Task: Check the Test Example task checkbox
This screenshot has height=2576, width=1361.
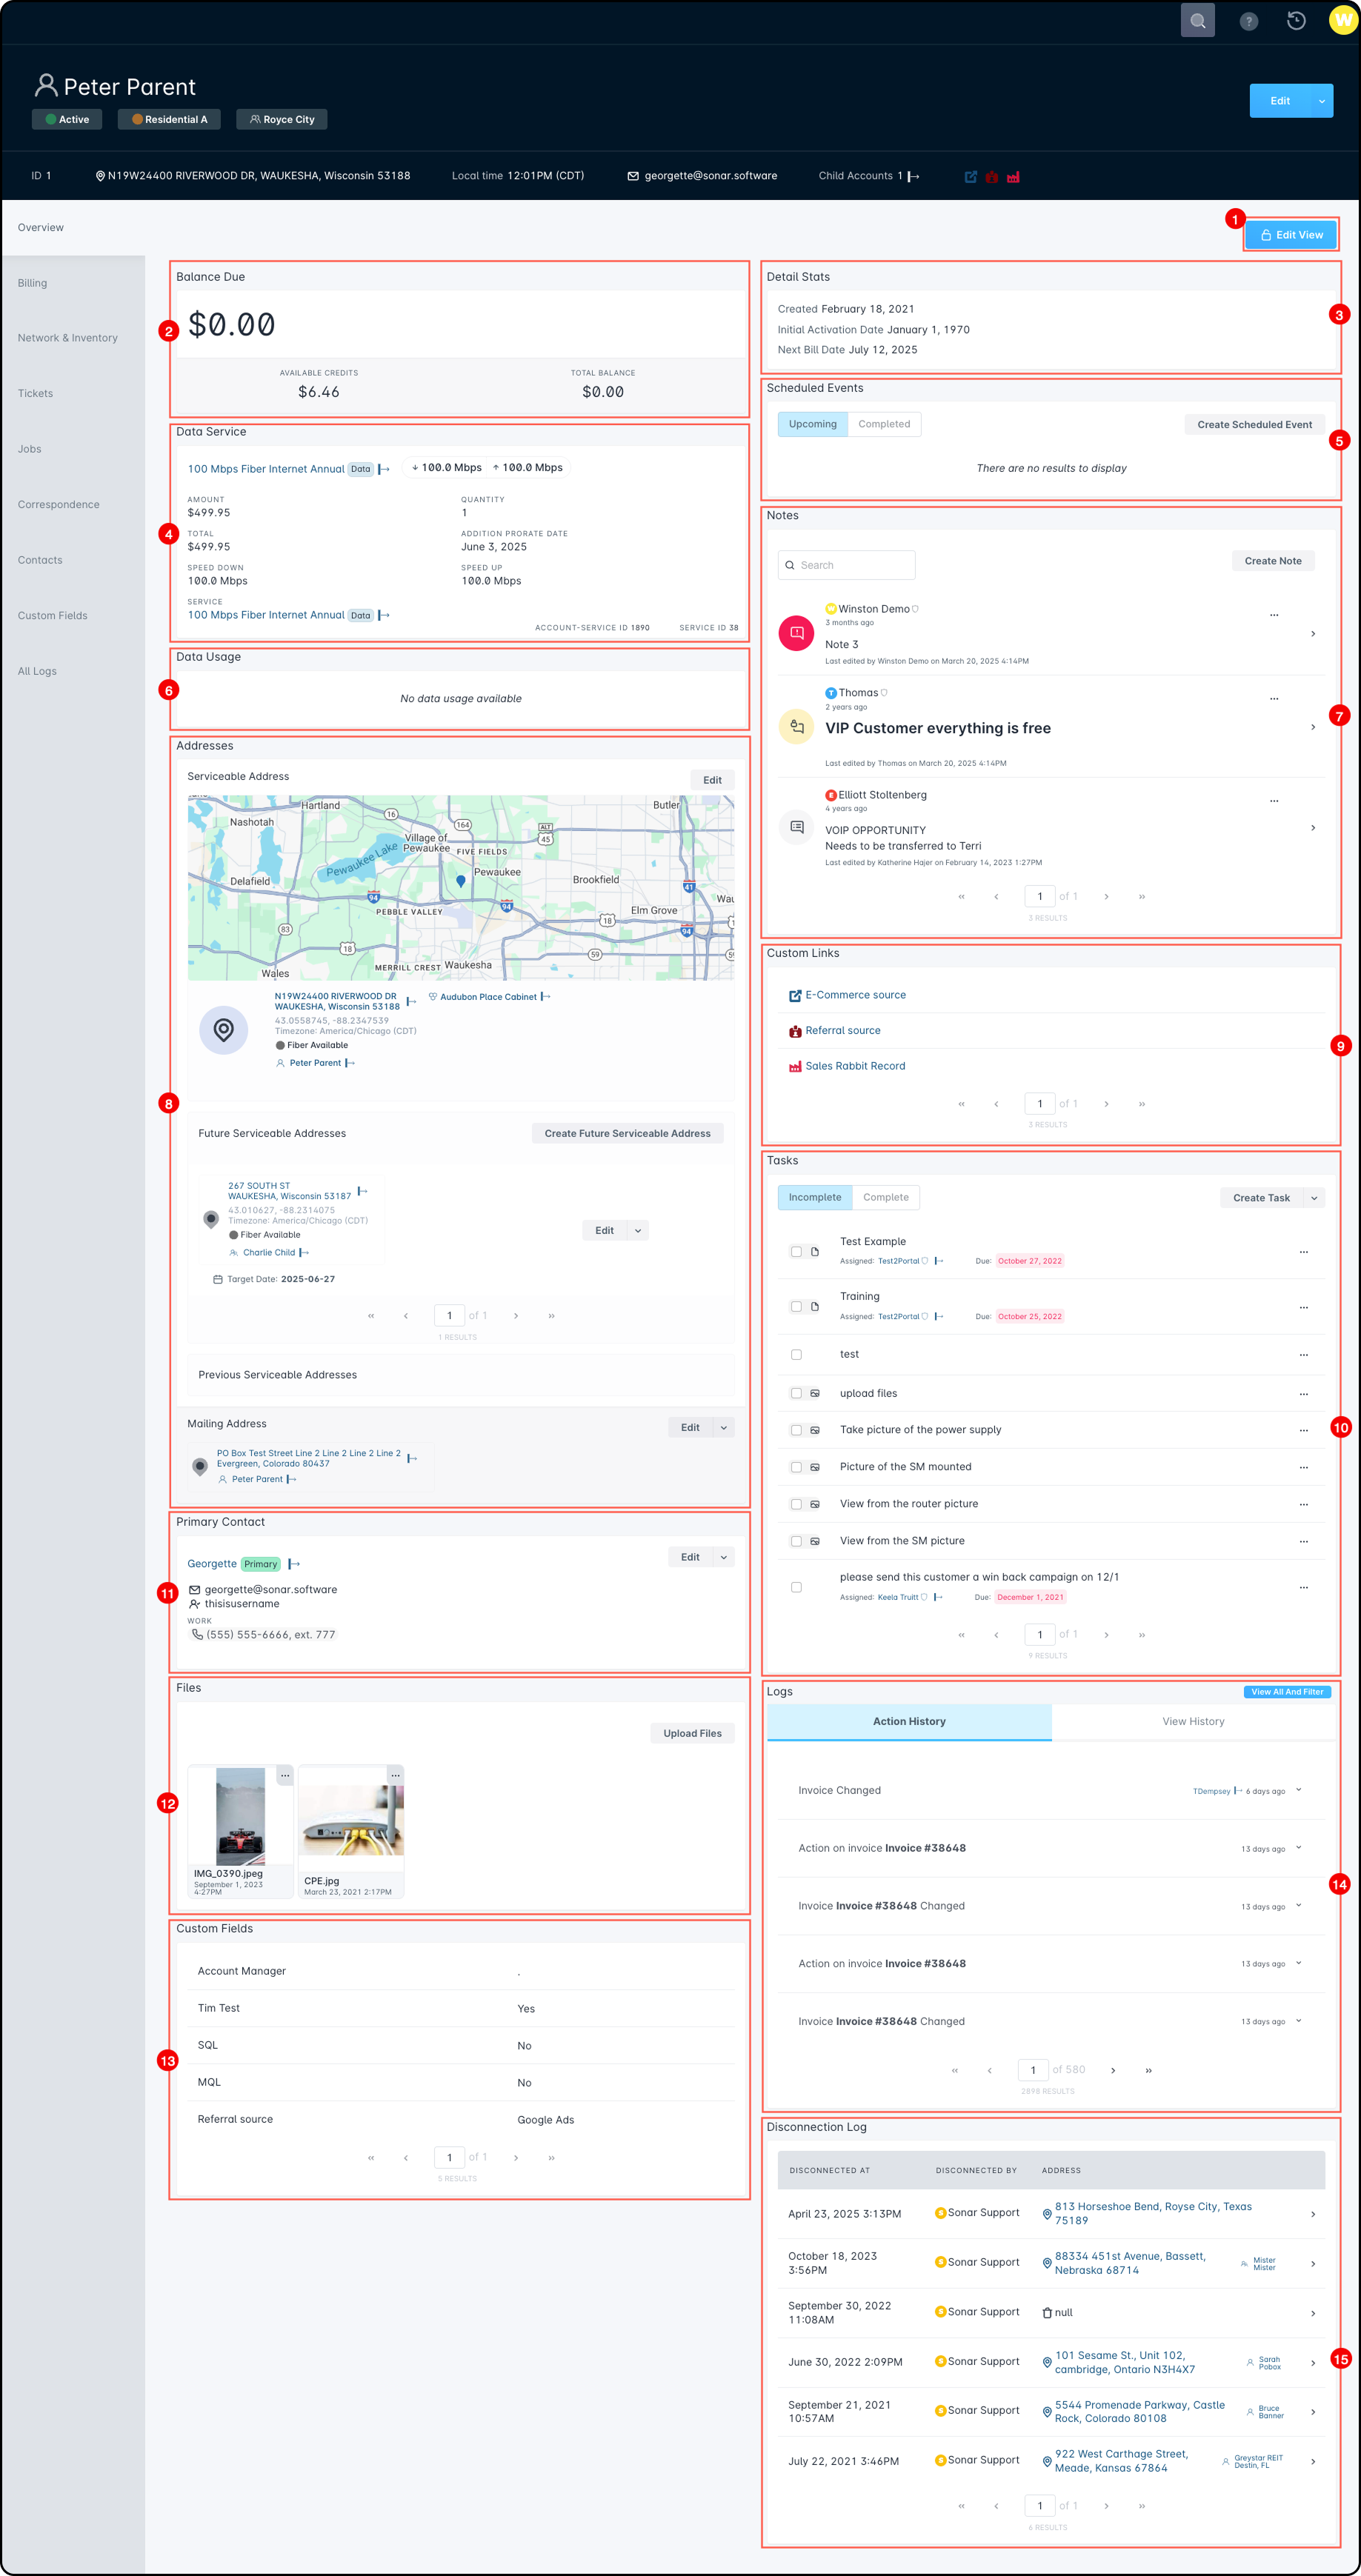Action: 796,1252
